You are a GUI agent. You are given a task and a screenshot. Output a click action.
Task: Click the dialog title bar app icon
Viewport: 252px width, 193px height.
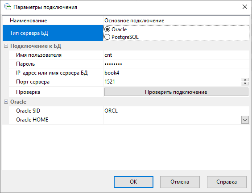[8, 7]
